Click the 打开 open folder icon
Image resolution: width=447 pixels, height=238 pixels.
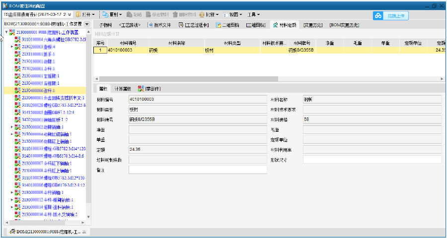click(78, 15)
